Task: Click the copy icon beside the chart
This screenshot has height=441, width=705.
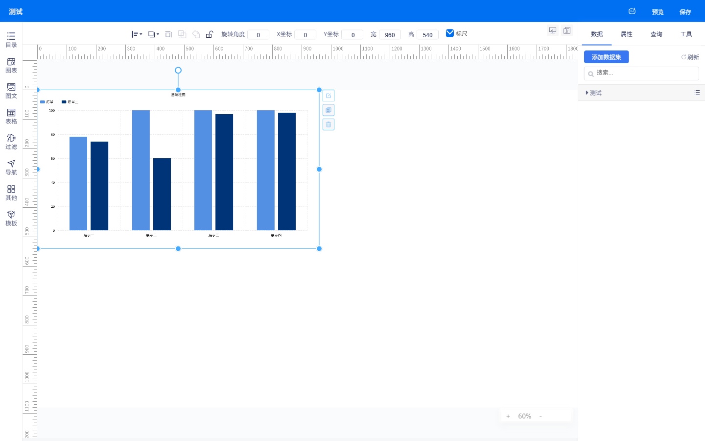Action: coord(329,110)
